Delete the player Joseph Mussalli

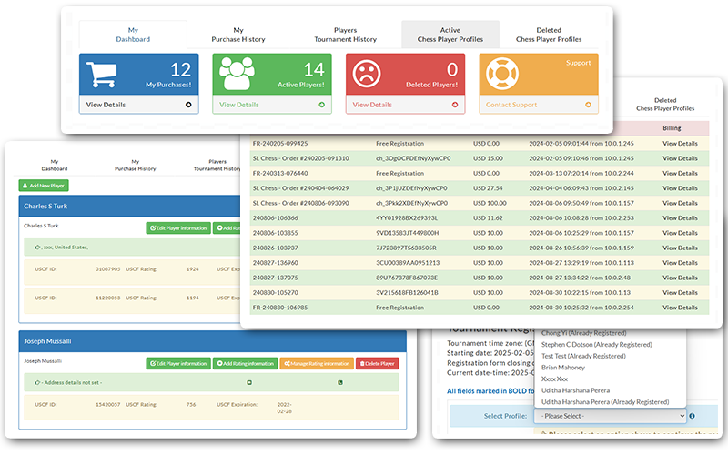377,363
